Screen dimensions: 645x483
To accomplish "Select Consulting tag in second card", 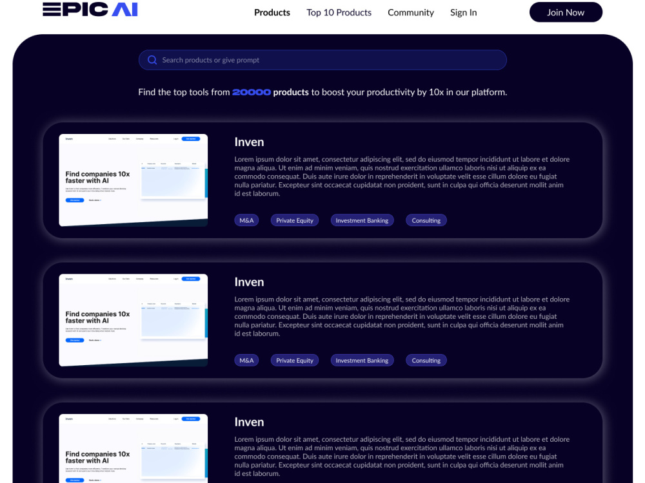I will pos(426,361).
